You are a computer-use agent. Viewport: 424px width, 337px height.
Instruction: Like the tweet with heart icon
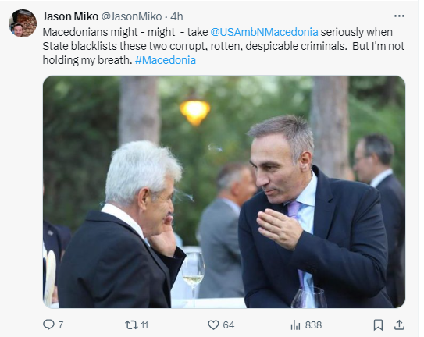(213, 325)
